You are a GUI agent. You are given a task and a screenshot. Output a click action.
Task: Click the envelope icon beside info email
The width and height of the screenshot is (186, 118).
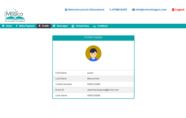[133, 10]
